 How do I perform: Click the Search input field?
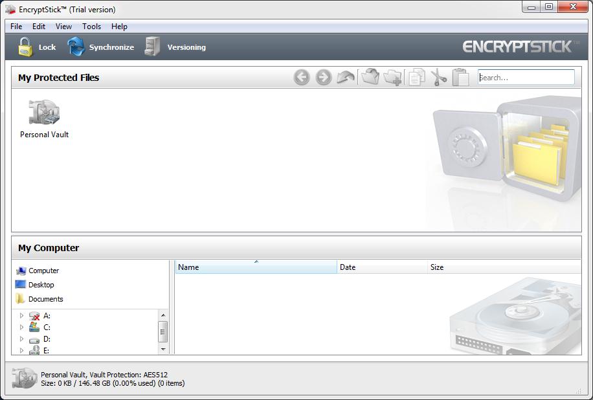pyautogui.click(x=526, y=77)
